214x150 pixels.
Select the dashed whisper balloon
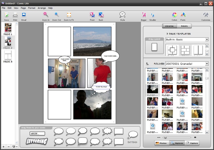(71, 131)
